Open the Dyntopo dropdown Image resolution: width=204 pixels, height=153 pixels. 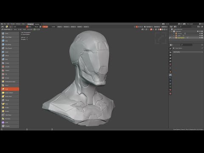tap(150, 27)
